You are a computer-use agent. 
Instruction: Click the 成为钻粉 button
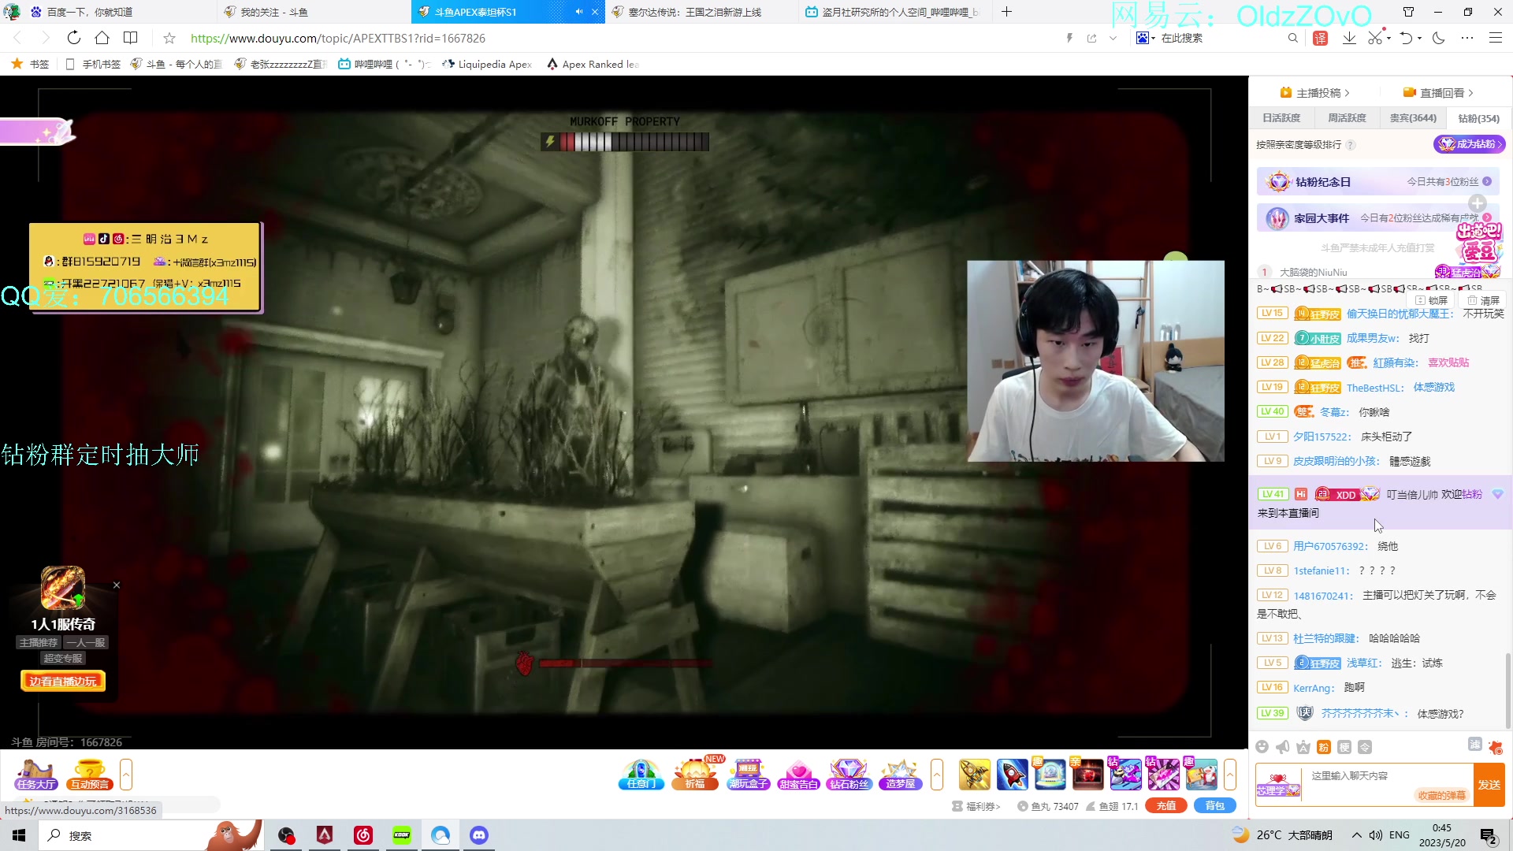[1470, 144]
